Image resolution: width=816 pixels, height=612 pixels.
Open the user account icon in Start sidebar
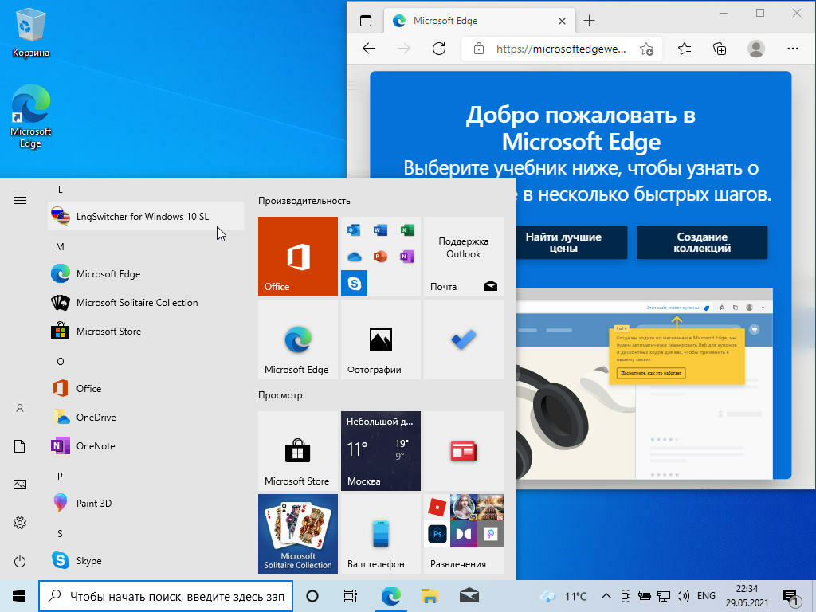click(x=20, y=408)
